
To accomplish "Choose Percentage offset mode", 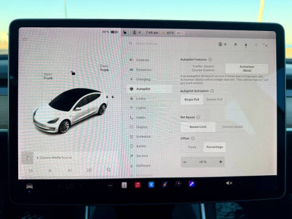I will coord(215,147).
